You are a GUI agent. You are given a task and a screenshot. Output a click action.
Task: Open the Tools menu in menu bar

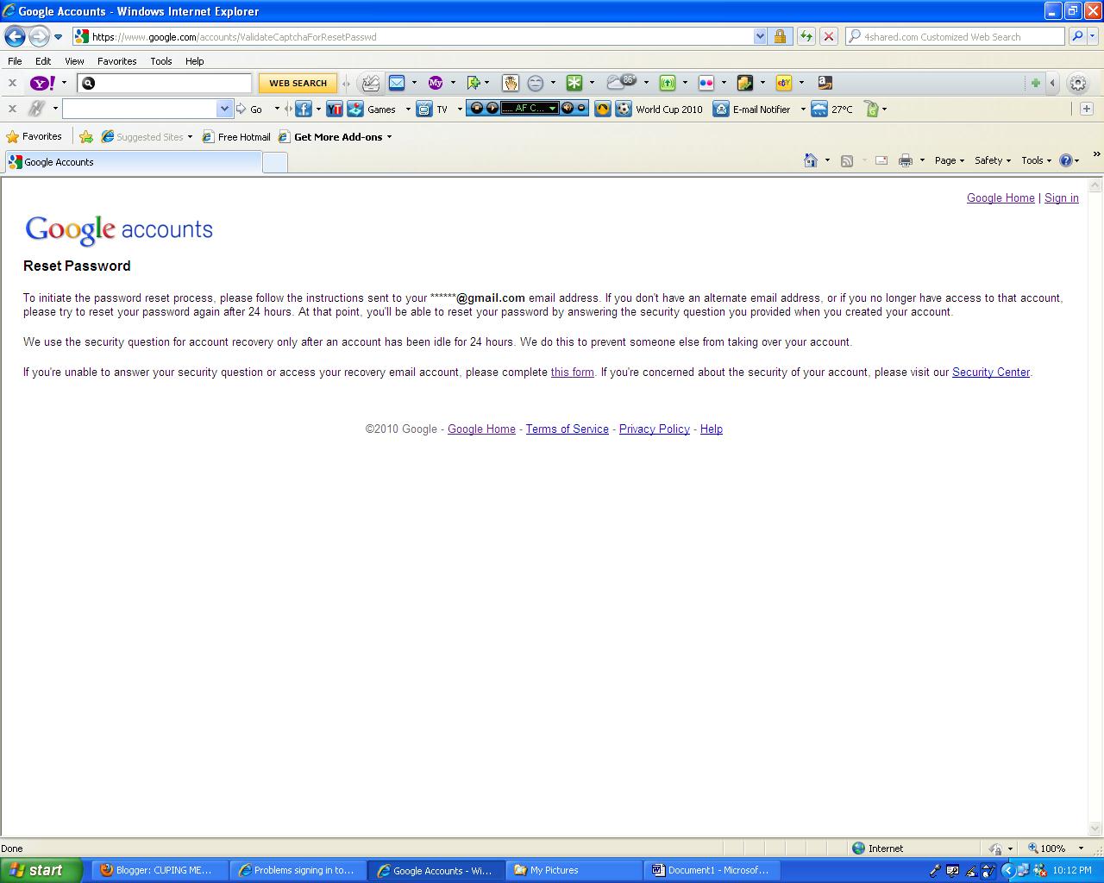(160, 61)
